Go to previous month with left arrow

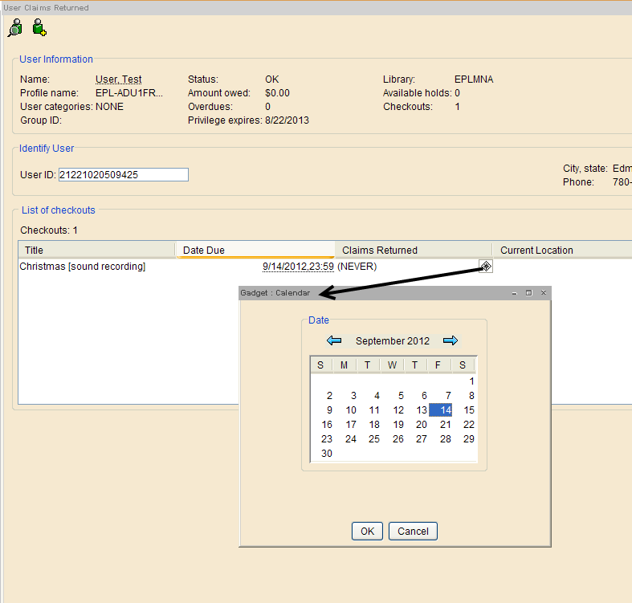tap(334, 340)
